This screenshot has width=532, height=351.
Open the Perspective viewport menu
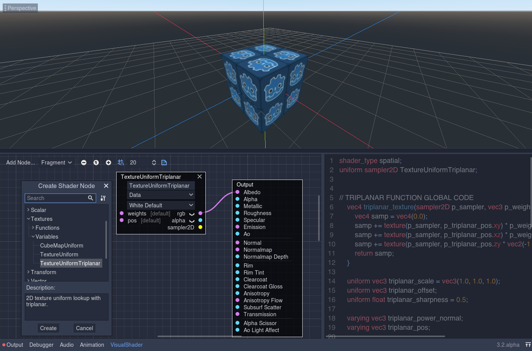pos(20,8)
